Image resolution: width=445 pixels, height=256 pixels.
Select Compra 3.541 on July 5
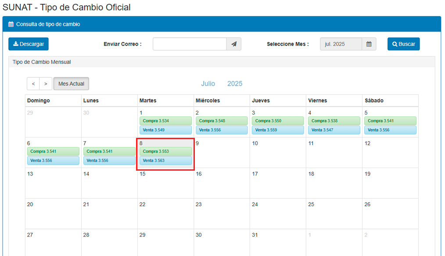pos(390,121)
